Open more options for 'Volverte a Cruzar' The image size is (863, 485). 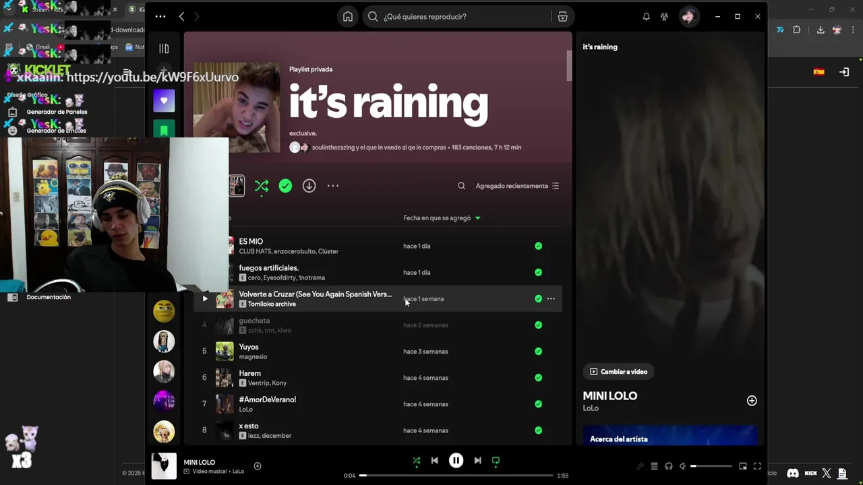pyautogui.click(x=551, y=298)
